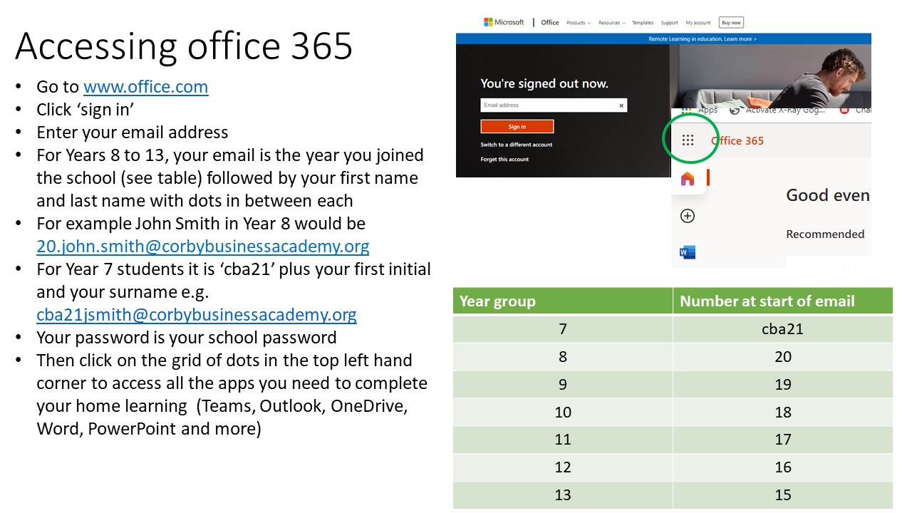Expand the Products dropdown menu
Viewport: 912px width, 513px height.
click(579, 23)
